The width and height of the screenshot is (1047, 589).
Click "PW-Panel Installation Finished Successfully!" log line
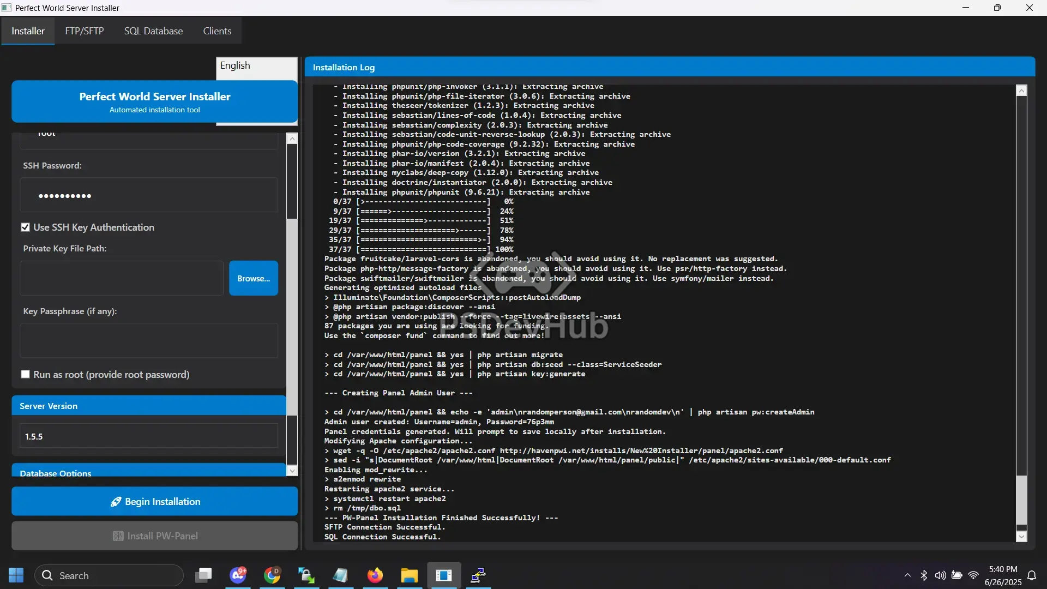point(441,518)
